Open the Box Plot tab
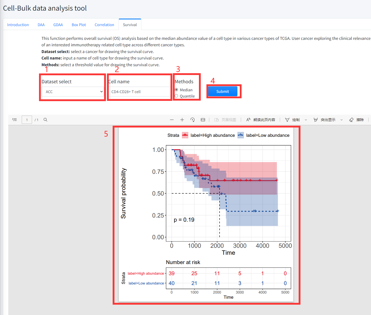 [x=79, y=25]
